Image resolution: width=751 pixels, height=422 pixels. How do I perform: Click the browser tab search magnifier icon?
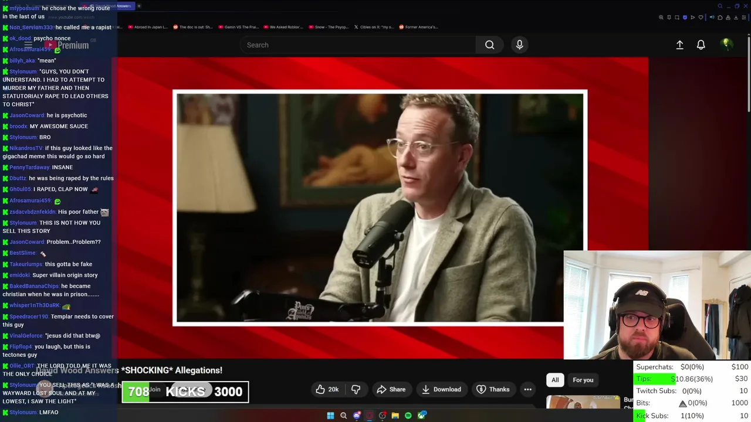click(x=720, y=6)
